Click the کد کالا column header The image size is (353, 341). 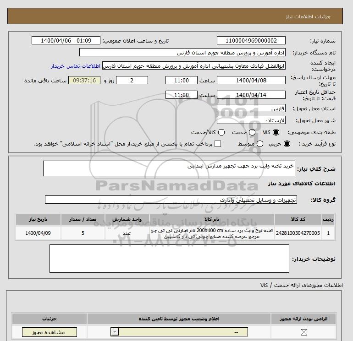click(x=298, y=219)
